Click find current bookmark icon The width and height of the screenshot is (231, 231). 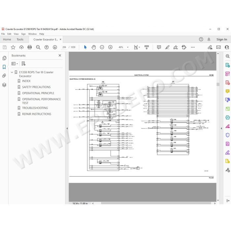(x=23, y=64)
